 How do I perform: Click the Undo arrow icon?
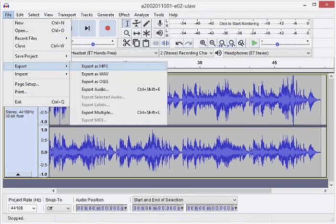click(179, 43)
